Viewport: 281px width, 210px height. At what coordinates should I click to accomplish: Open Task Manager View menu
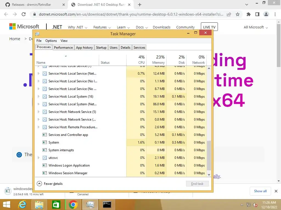pos(64,41)
